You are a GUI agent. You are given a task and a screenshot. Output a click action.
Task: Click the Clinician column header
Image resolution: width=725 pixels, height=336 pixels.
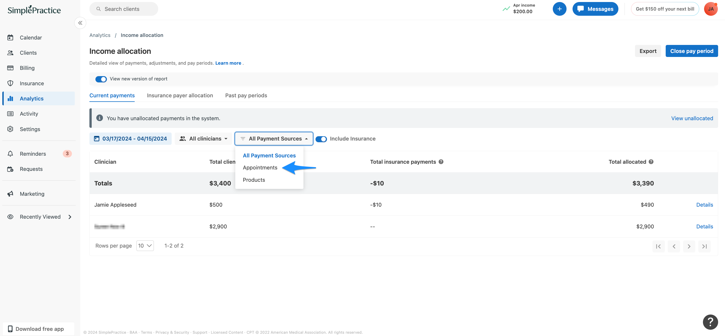(105, 162)
